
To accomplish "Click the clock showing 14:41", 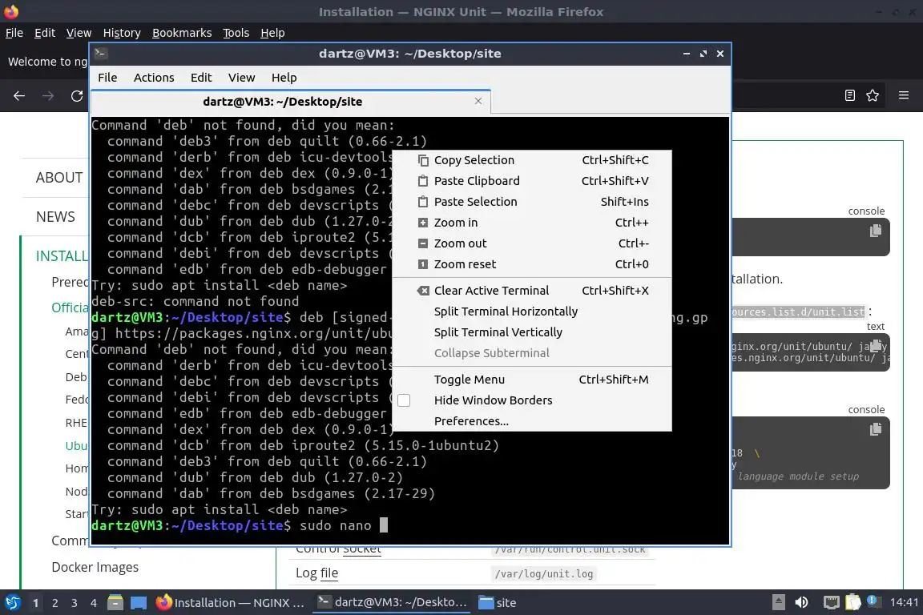I will click(904, 603).
